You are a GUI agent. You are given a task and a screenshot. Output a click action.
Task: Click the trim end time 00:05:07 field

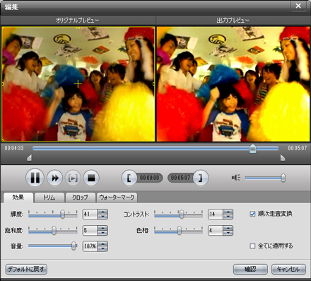click(x=180, y=178)
